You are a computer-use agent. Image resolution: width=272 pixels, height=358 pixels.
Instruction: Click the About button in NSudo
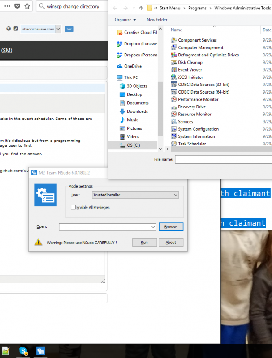point(171,243)
